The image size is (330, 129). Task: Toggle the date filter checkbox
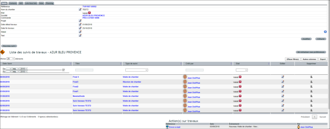click(x=64, y=70)
